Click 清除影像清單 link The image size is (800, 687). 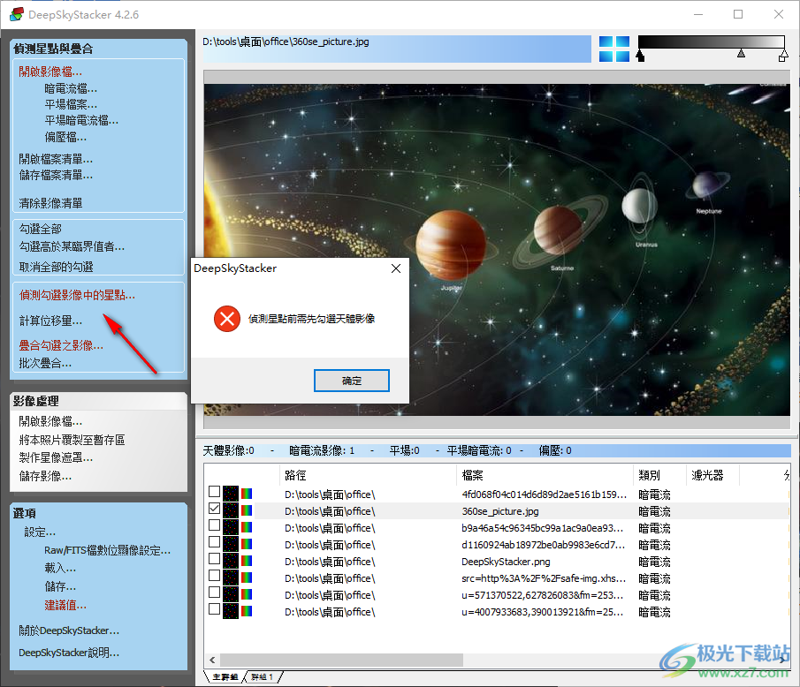pos(50,203)
